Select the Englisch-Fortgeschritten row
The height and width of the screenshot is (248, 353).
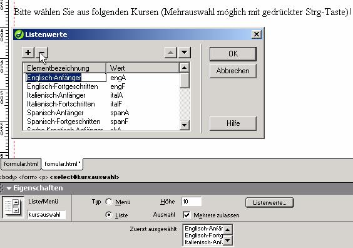[x=101, y=86]
